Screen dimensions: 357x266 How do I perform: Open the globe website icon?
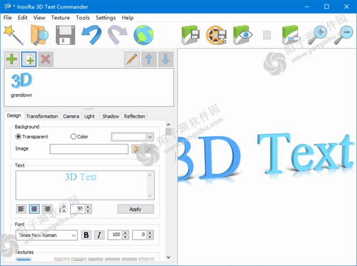coord(143,35)
